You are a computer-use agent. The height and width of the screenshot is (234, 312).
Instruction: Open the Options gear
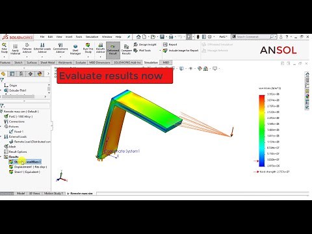click(x=209, y=37)
